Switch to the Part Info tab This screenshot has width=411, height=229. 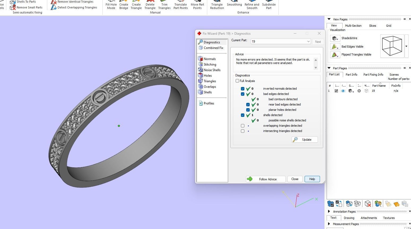351,75
